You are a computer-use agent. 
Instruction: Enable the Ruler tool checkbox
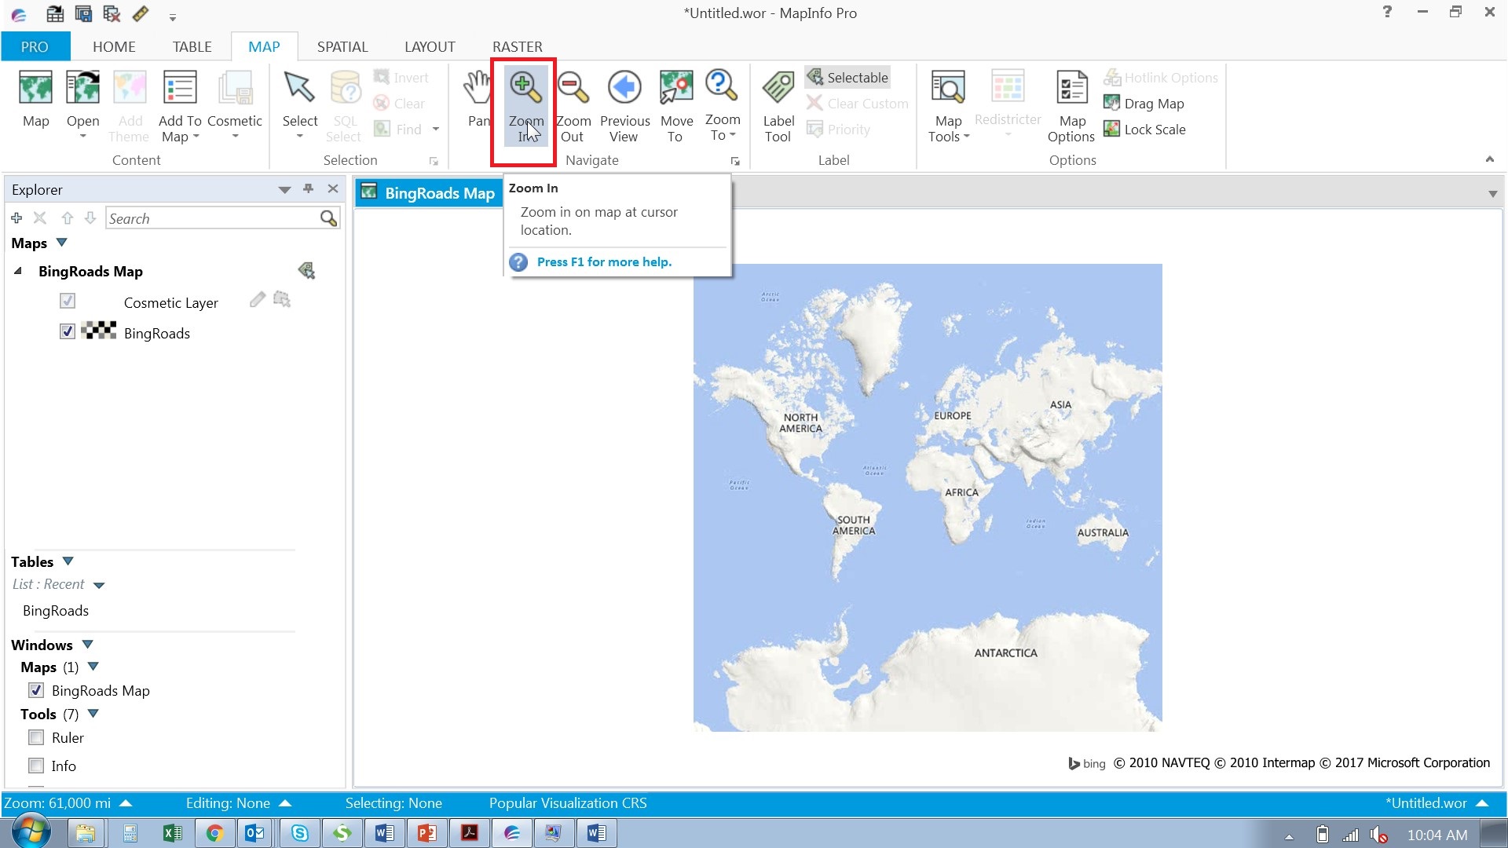pos(36,737)
